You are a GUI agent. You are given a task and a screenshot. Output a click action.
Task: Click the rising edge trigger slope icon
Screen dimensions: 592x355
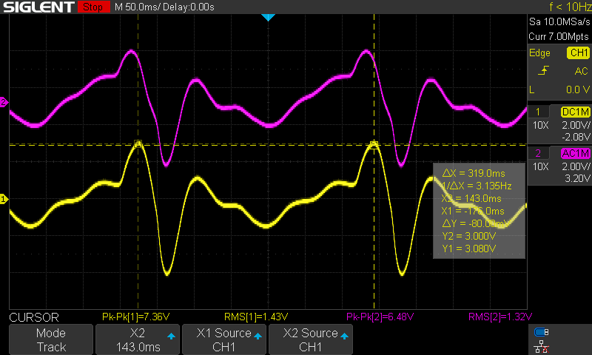[x=544, y=71]
